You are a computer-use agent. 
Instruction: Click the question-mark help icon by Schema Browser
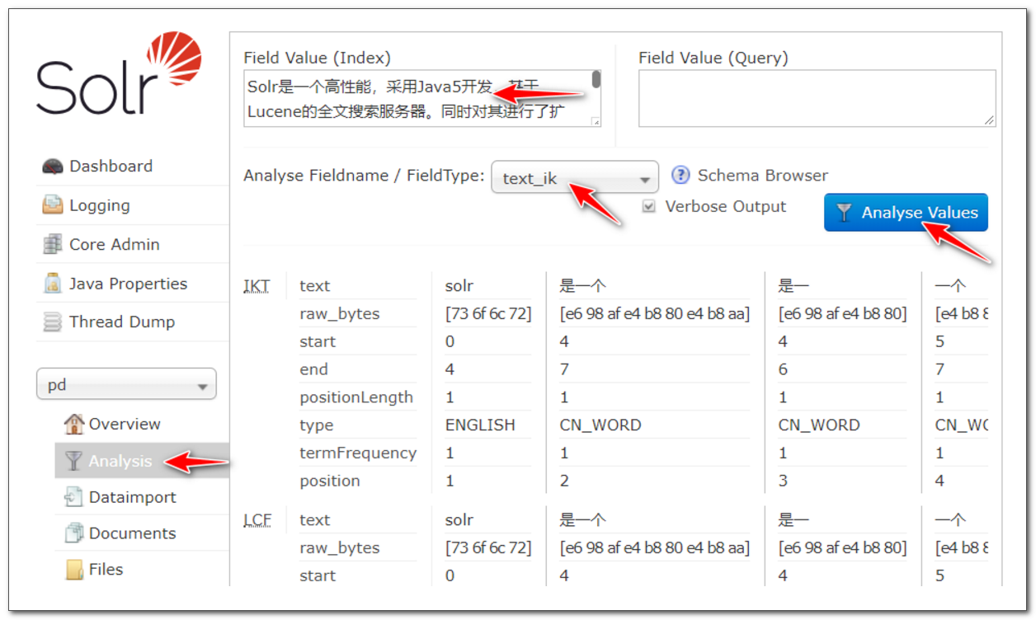680,176
